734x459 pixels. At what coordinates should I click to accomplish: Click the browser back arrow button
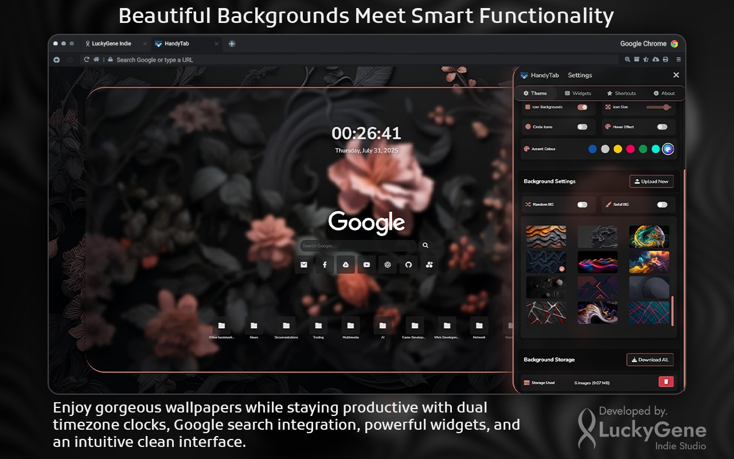(x=57, y=60)
